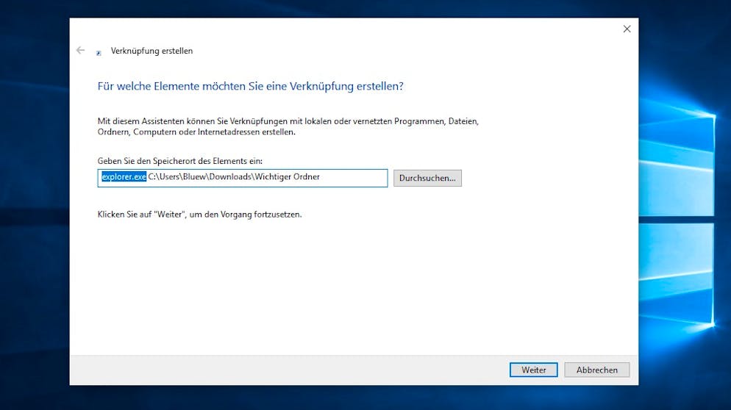Click into the Speicherort path input field
Screen dimensions: 731x410
point(243,178)
